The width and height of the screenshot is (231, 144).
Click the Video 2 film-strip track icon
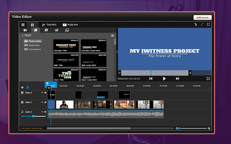pos(22,93)
